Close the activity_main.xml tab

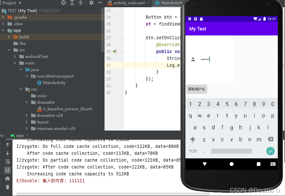coord(148,3)
